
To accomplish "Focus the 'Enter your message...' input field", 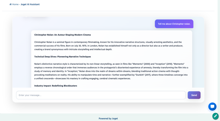I will (x=101, y=95).
